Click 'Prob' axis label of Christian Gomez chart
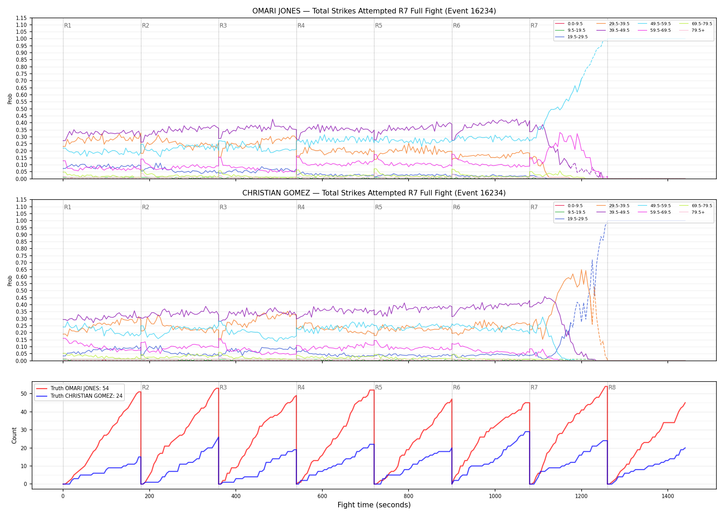The image size is (724, 517). coord(10,281)
